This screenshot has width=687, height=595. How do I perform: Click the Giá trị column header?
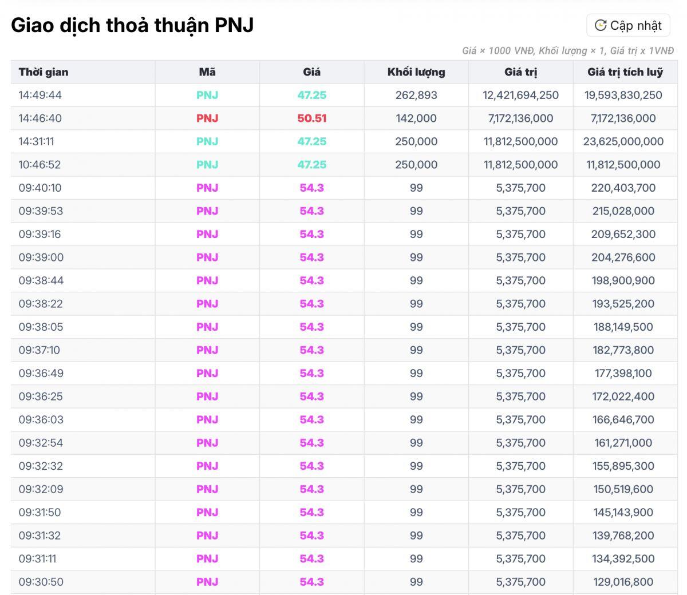tap(520, 72)
